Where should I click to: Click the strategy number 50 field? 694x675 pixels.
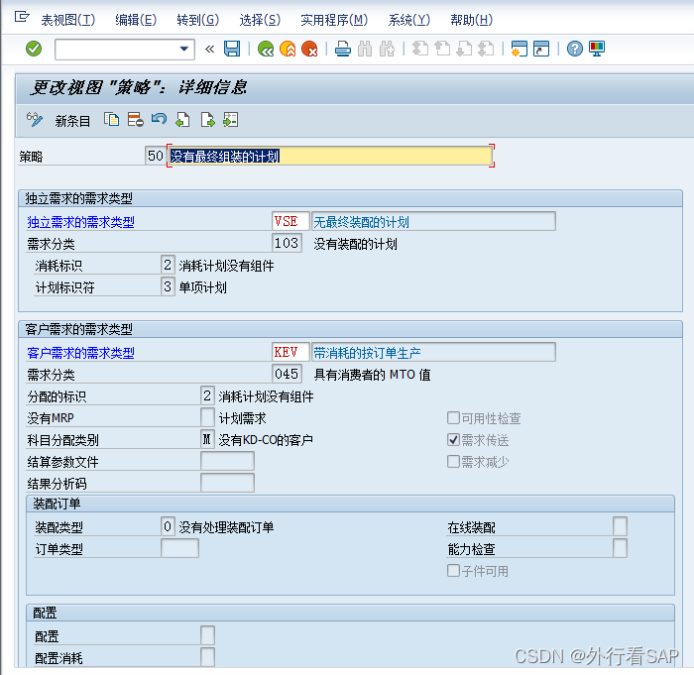[x=155, y=156]
